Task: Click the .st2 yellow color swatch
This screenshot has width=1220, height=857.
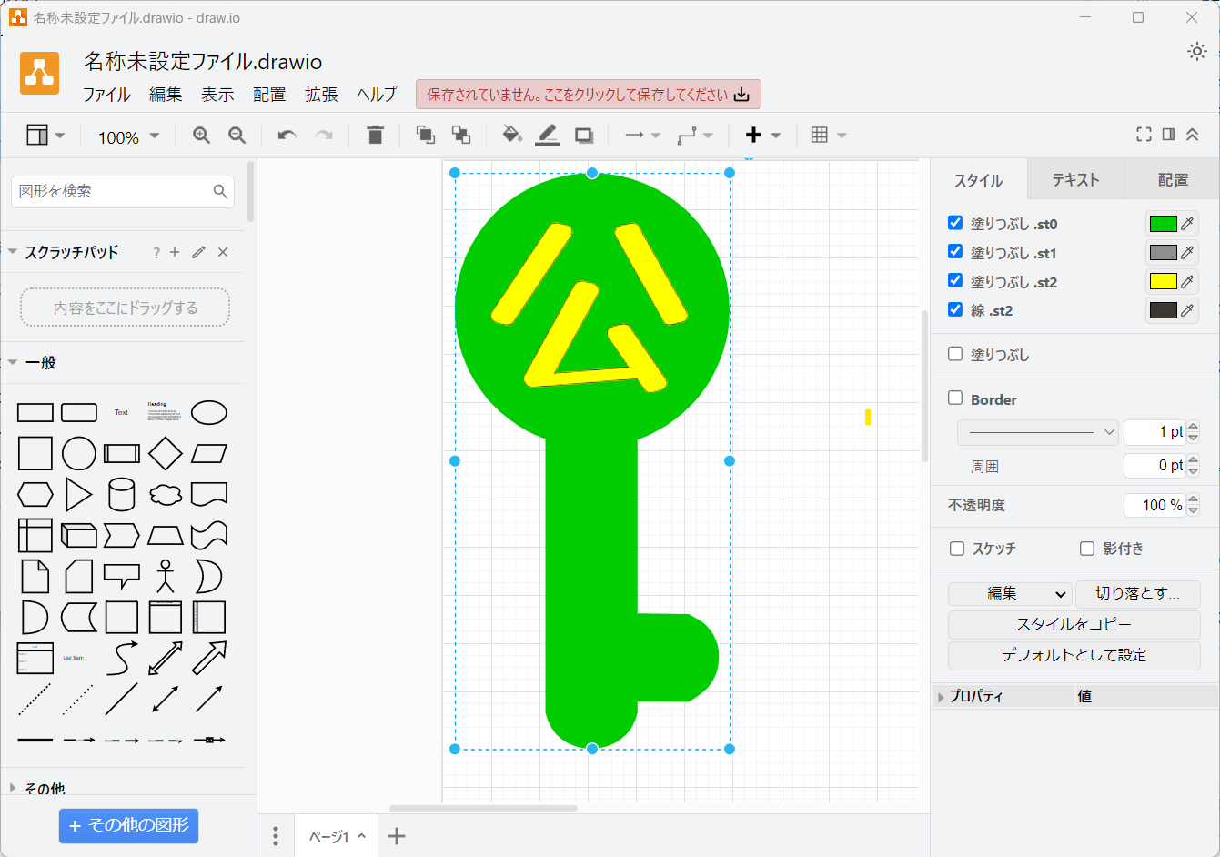Action: [1165, 281]
